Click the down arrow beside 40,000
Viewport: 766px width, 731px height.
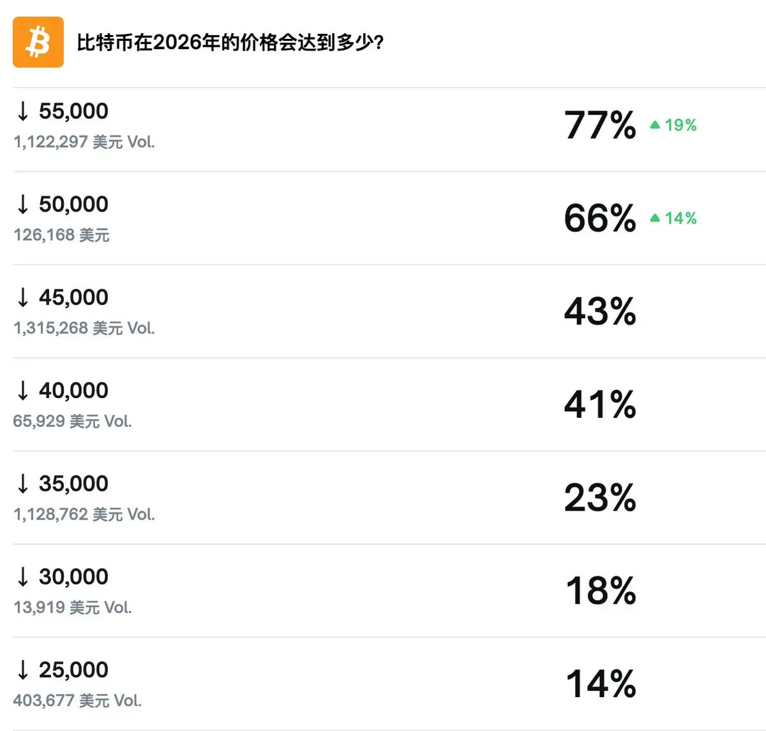23,390
